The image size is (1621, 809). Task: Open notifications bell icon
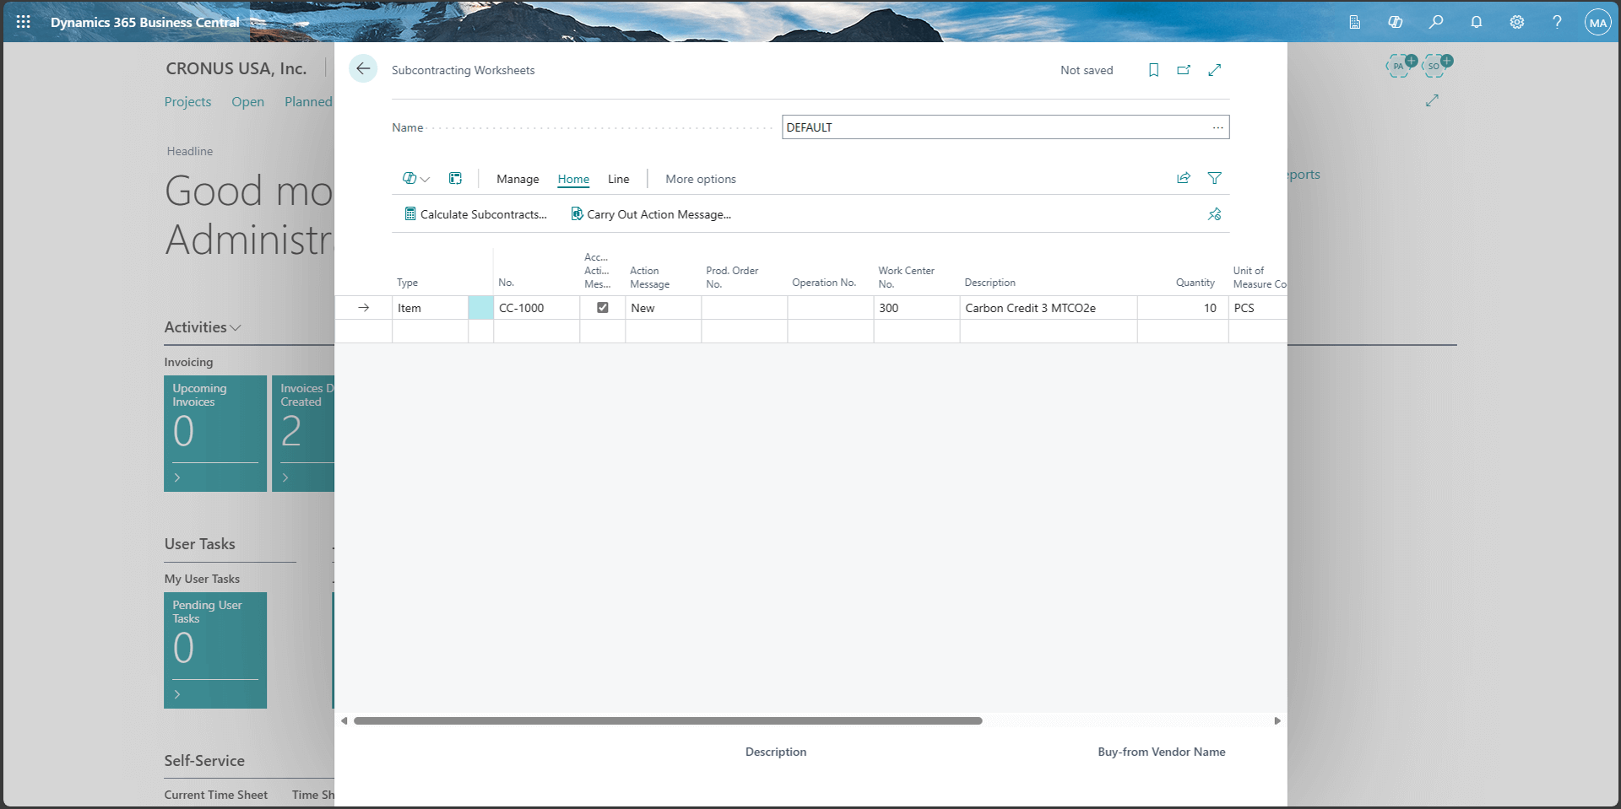click(1476, 22)
